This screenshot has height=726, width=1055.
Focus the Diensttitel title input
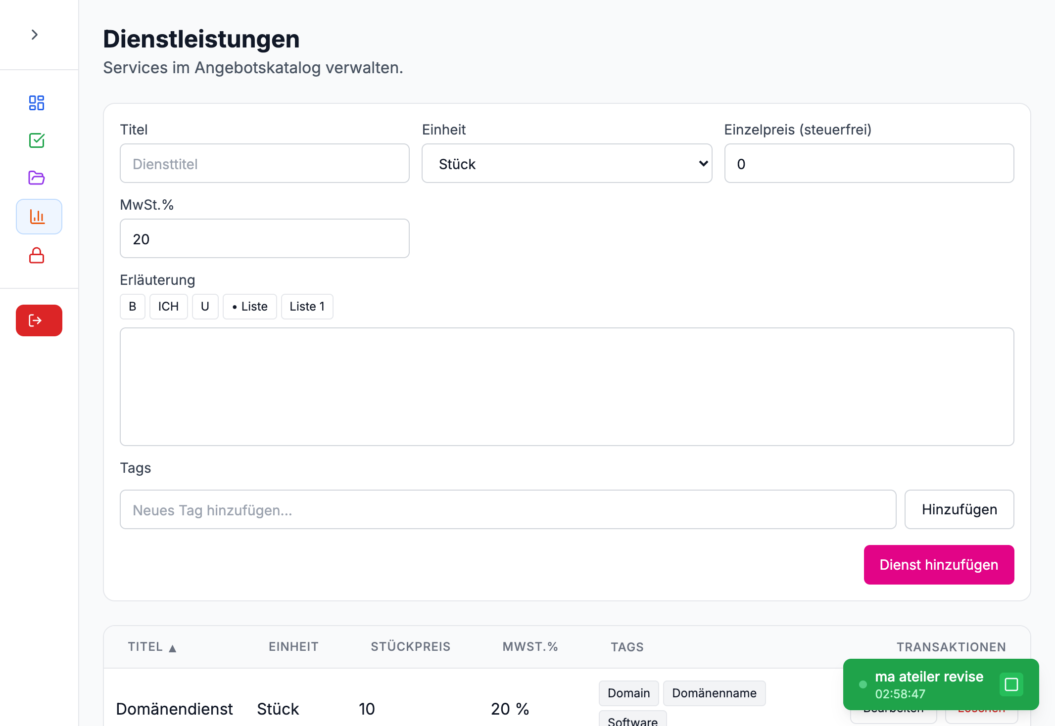[x=264, y=164]
